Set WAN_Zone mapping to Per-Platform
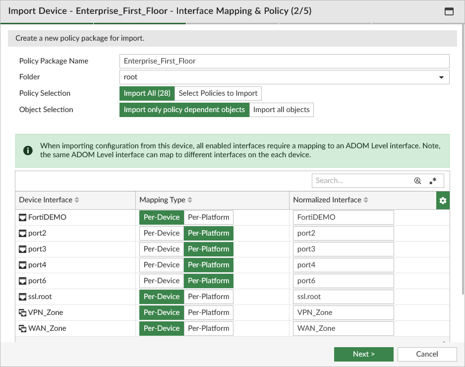Image resolution: width=465 pixels, height=367 pixels. (209, 328)
